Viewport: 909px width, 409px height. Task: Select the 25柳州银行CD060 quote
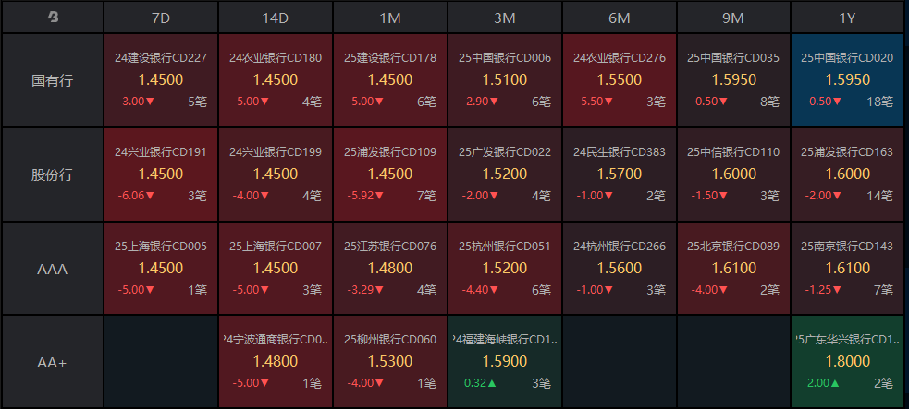(390, 362)
